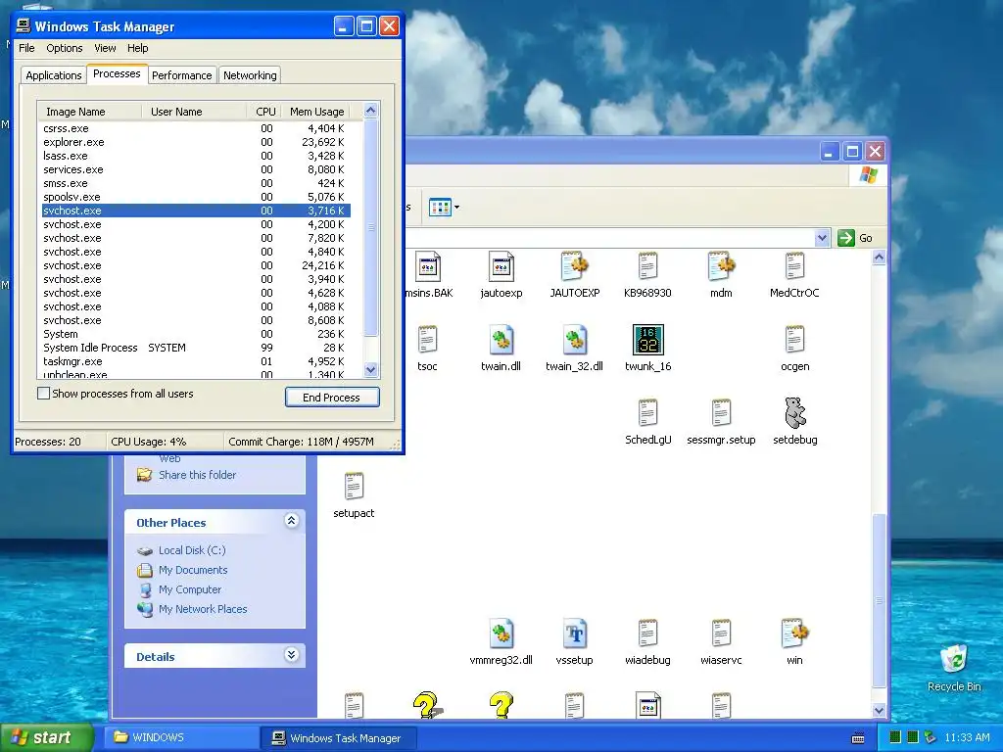Image resolution: width=1003 pixels, height=752 pixels.
Task: Select the wiadebug file icon
Action: click(648, 634)
